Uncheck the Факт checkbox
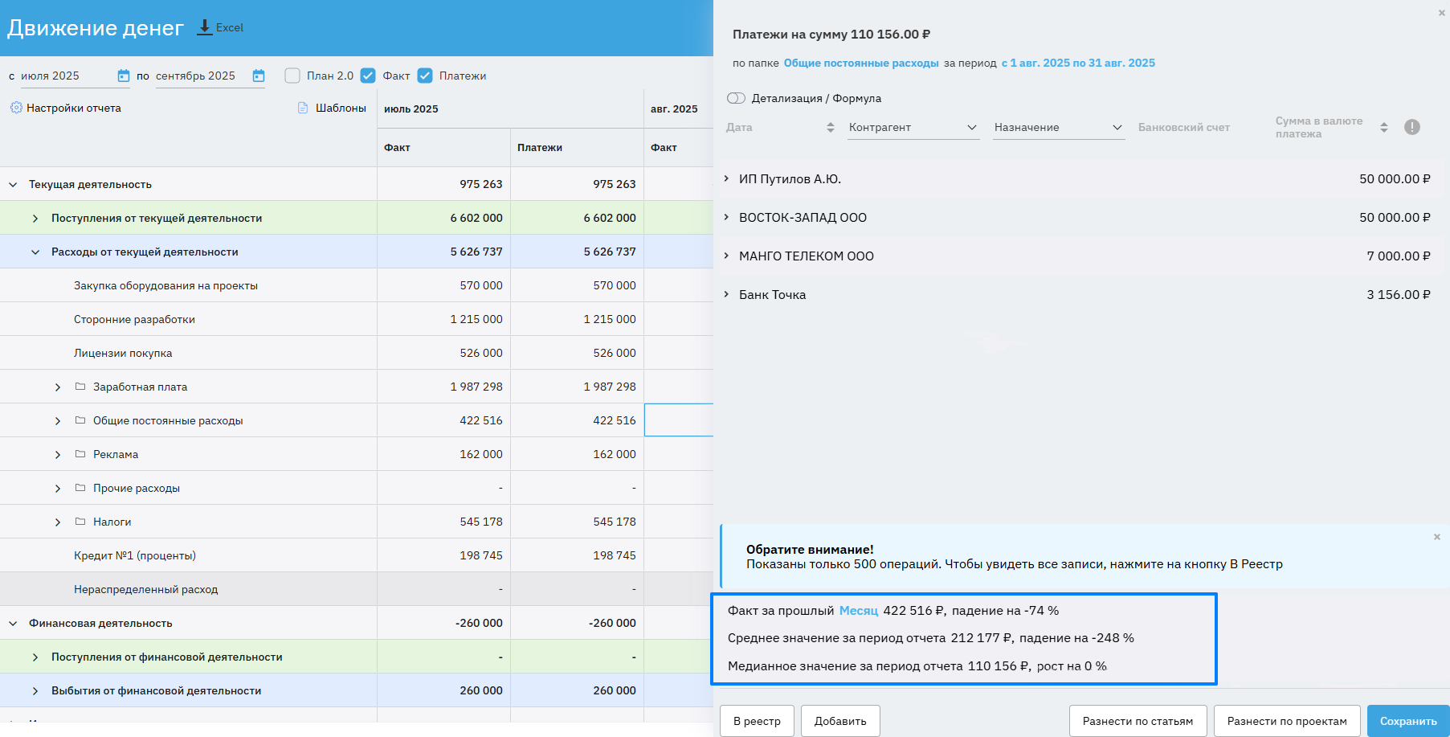1450x737 pixels. pos(368,76)
